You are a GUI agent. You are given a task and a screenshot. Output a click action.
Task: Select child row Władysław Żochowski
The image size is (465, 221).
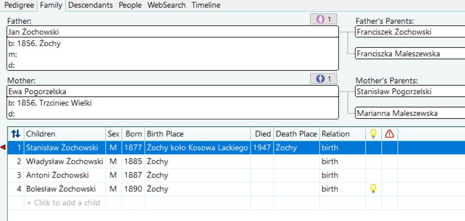(x=236, y=161)
